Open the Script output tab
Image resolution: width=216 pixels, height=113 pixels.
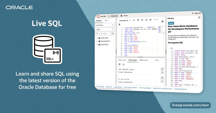point(133,60)
